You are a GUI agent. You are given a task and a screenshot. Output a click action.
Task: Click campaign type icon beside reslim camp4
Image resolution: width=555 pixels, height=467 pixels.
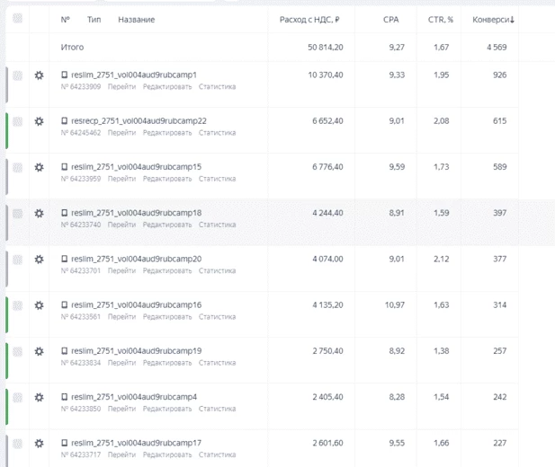[64, 396]
